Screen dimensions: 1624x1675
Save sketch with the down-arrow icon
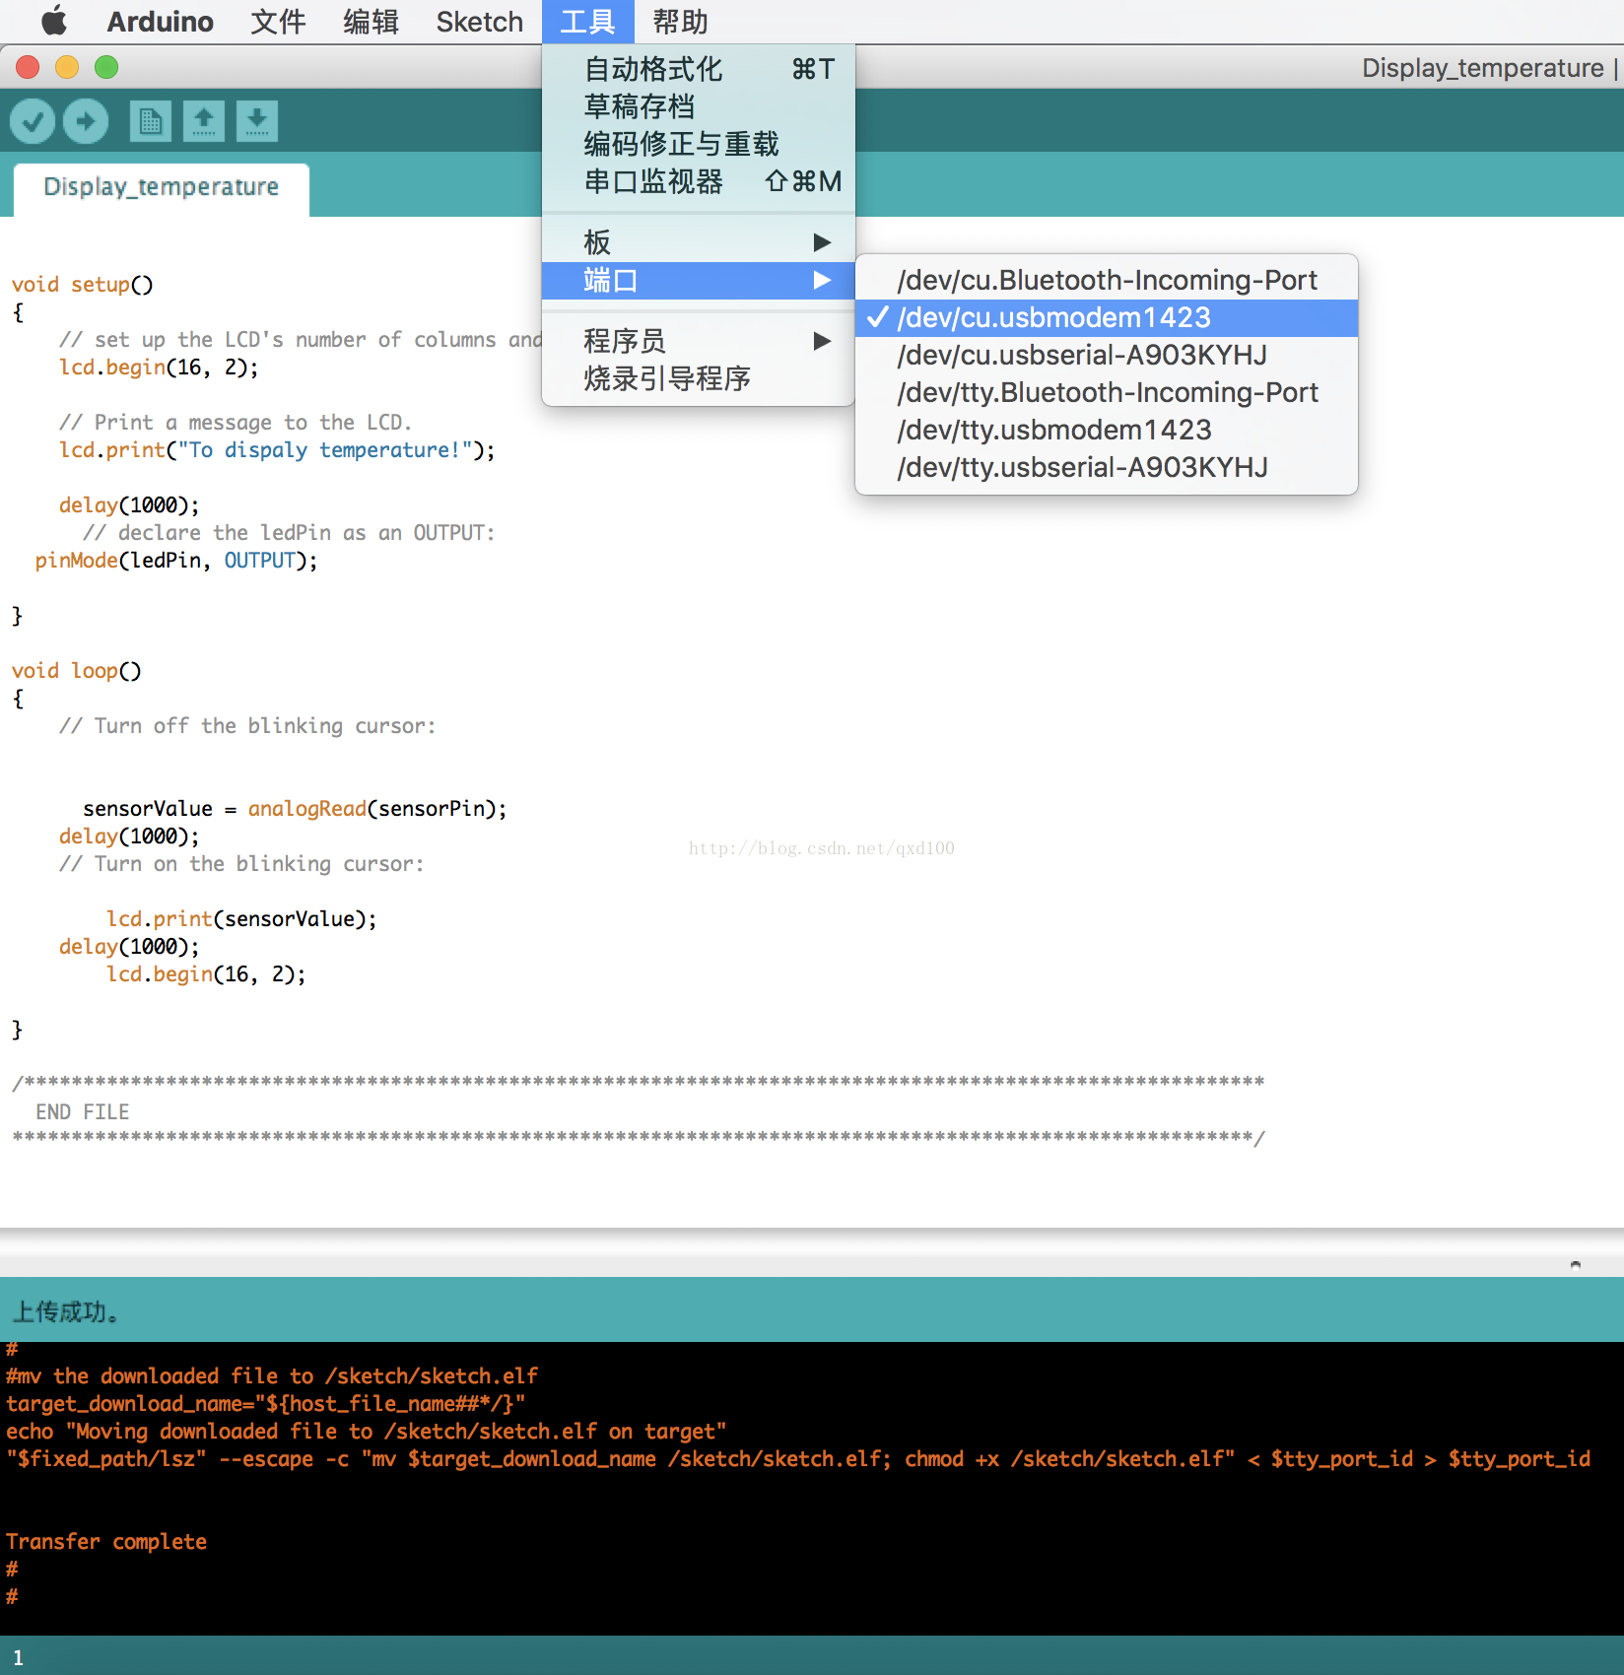pyautogui.click(x=257, y=121)
